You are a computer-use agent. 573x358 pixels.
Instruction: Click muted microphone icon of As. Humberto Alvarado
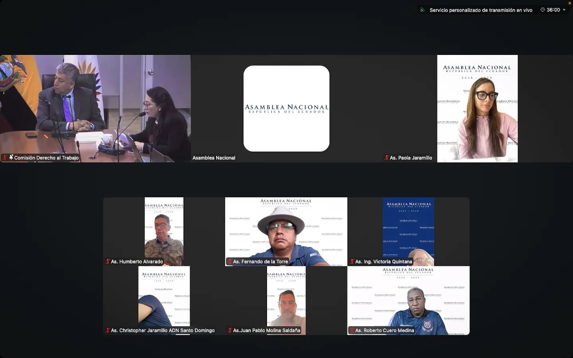tap(108, 262)
